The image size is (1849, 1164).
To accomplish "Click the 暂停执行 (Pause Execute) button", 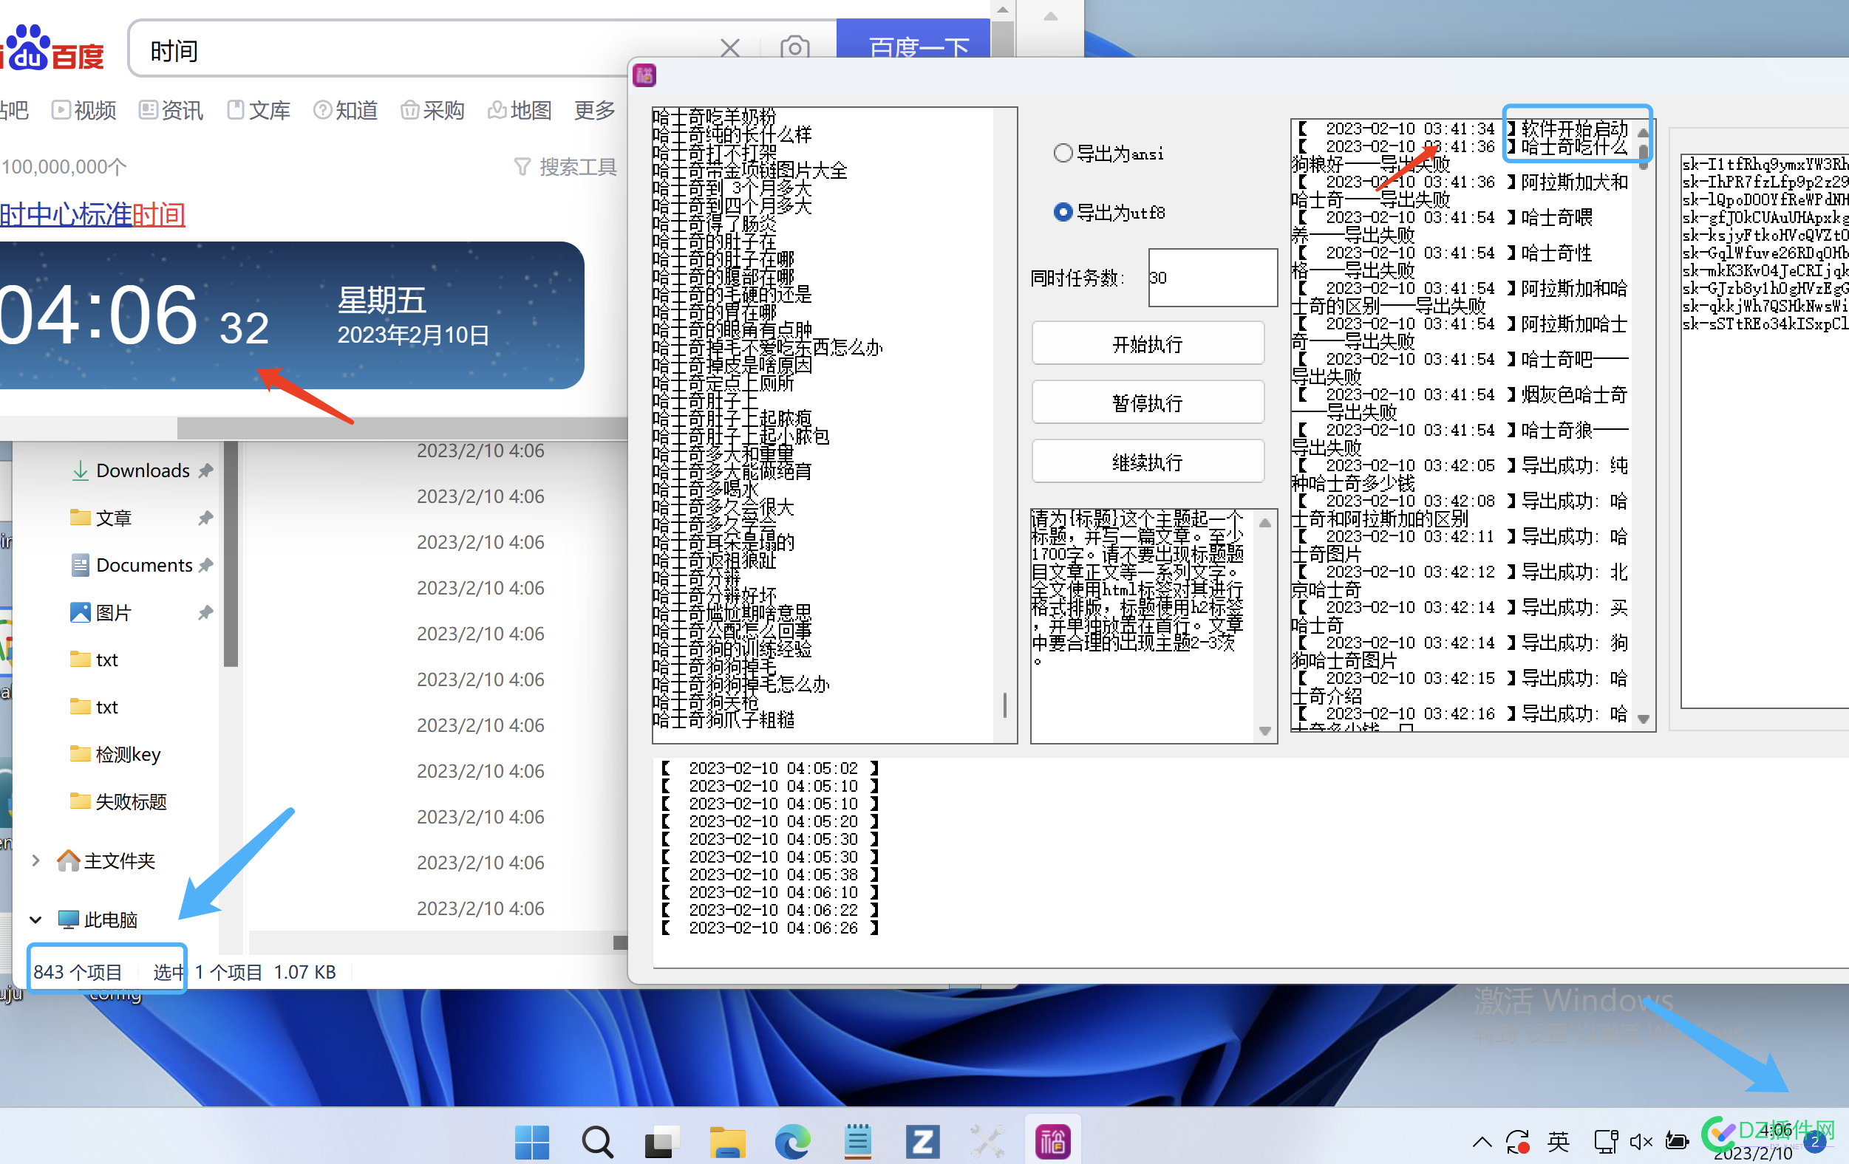I will 1148,404.
